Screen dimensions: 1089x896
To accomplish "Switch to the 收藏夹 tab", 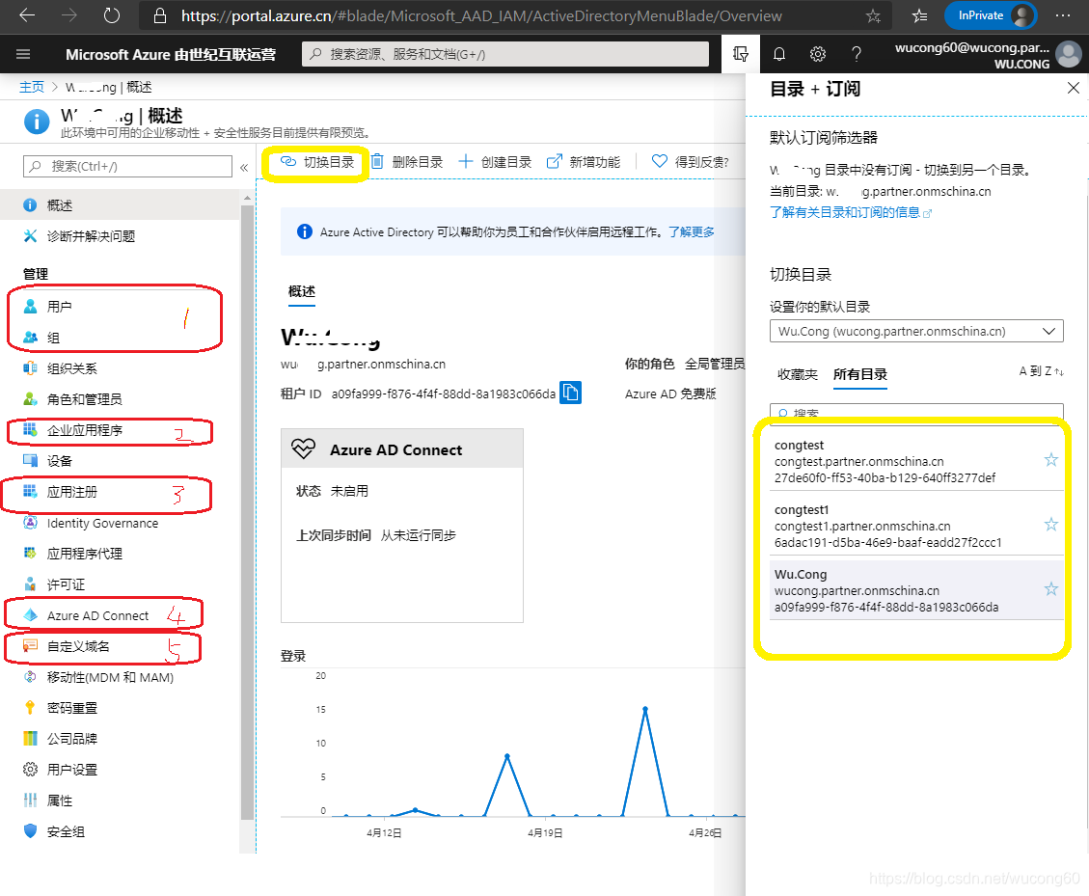I will [798, 374].
